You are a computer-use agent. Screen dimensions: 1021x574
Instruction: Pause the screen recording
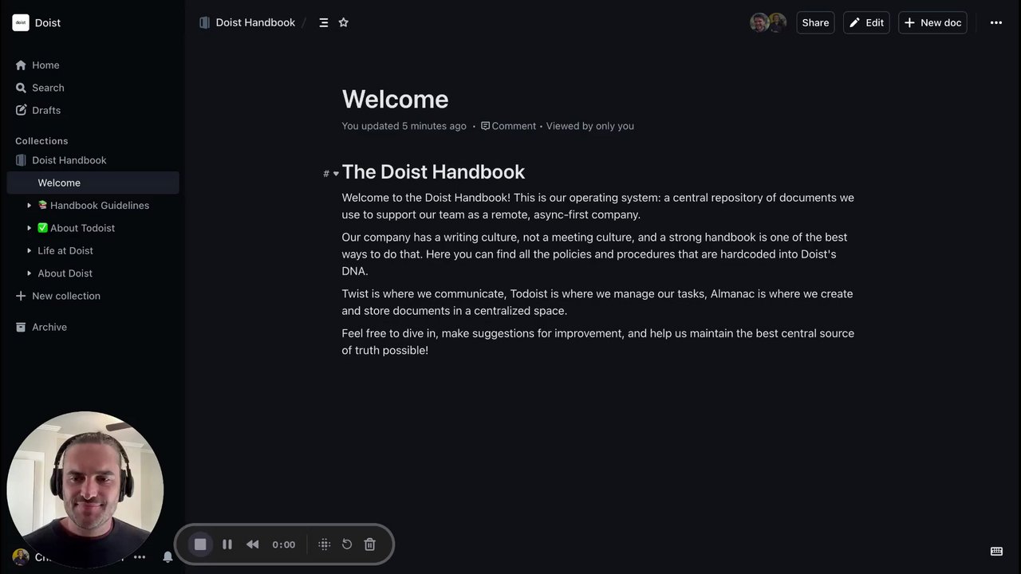click(x=227, y=545)
